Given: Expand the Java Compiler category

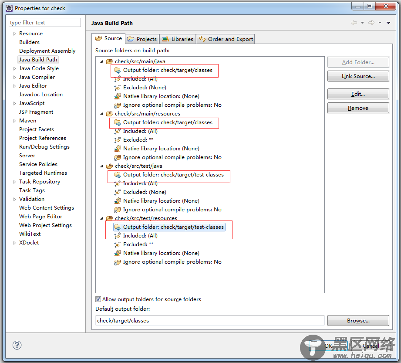Looking at the screenshot, I should (x=14, y=77).
